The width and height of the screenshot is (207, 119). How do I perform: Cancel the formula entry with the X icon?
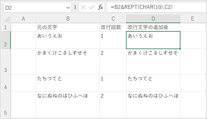pos(83,7)
